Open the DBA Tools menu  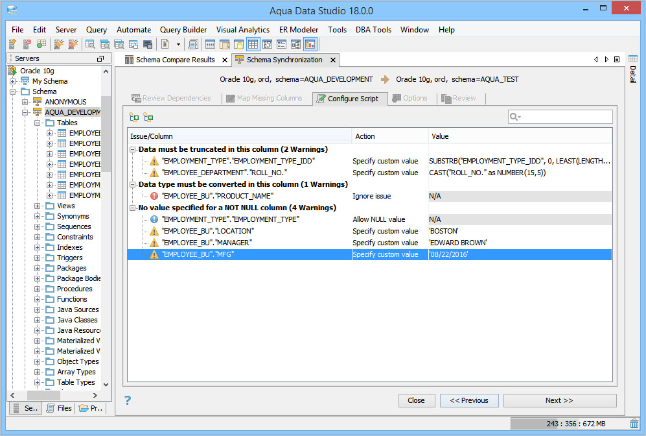374,30
